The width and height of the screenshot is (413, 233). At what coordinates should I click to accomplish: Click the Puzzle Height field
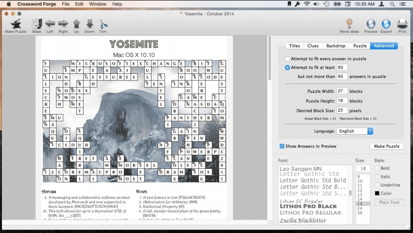[x=342, y=101]
